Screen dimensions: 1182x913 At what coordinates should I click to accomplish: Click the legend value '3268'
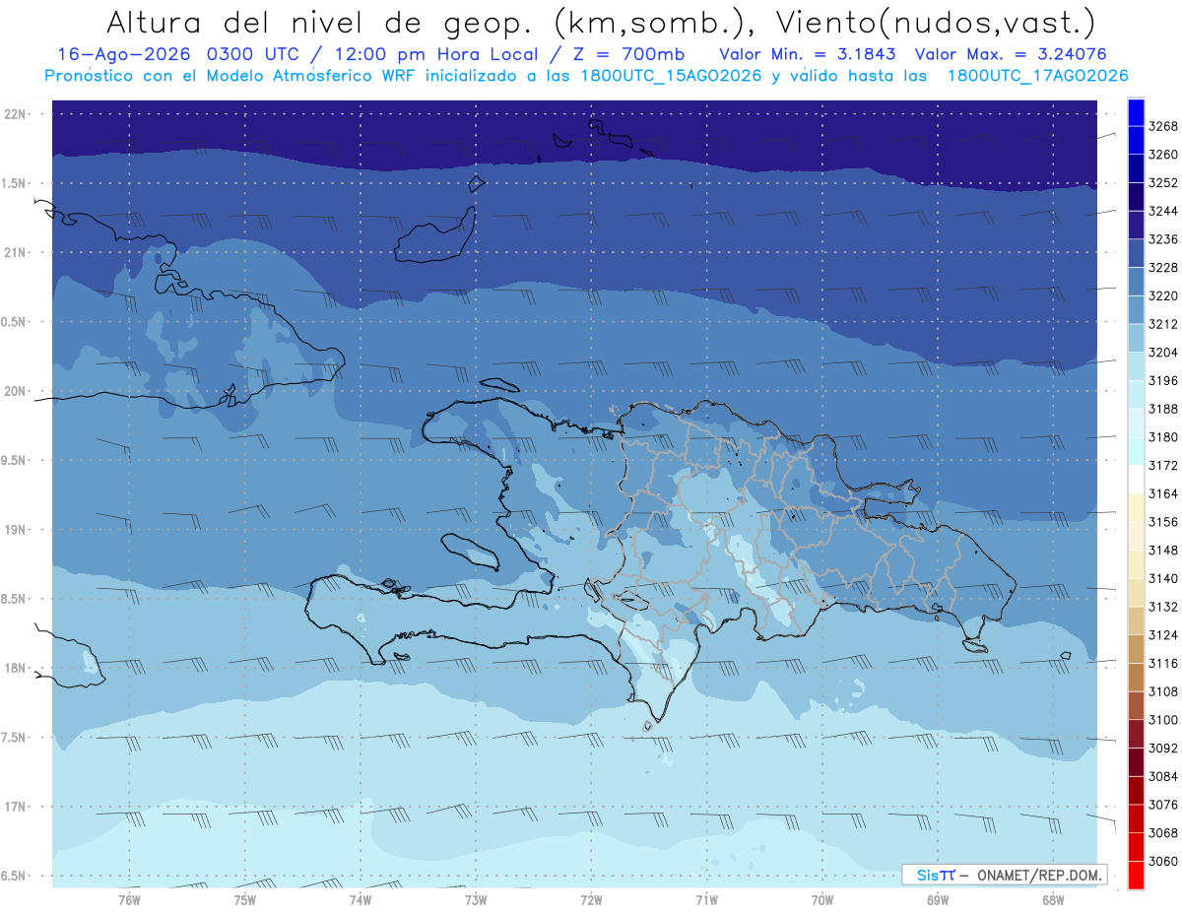click(x=1163, y=126)
